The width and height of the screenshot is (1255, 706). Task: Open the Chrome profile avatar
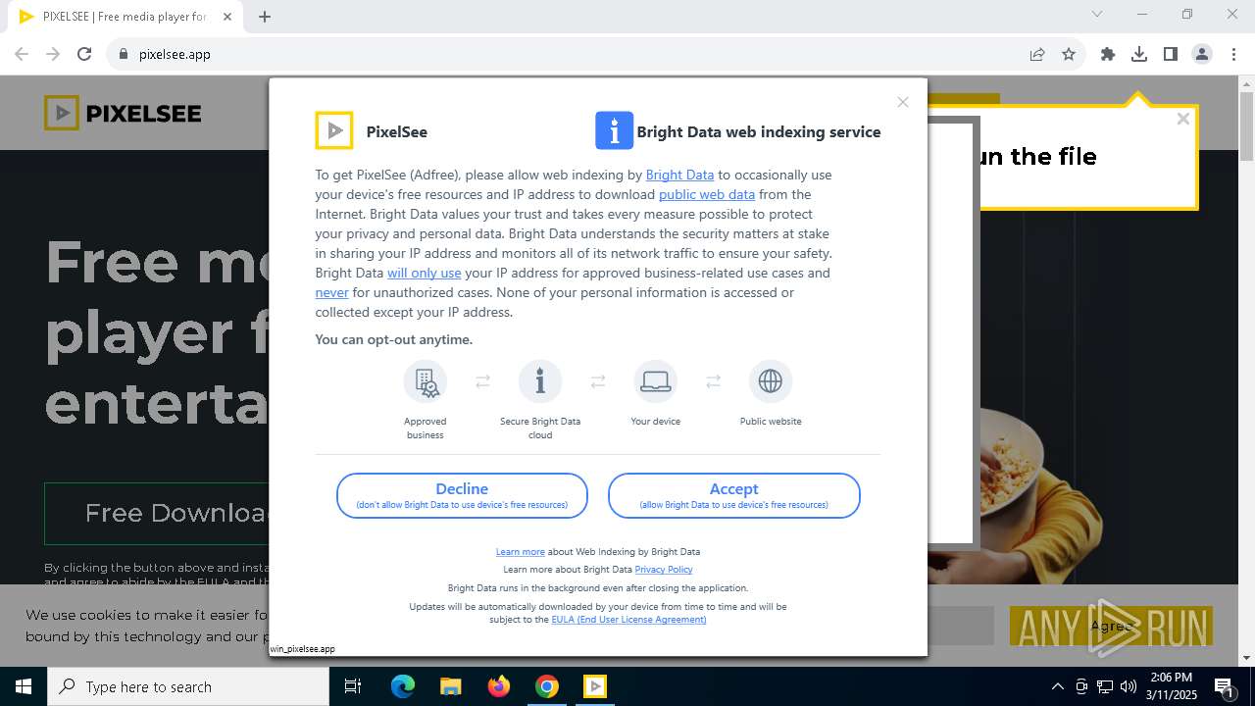1202,54
